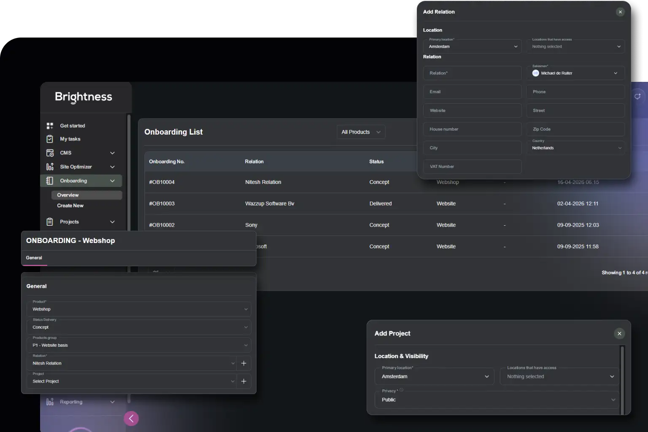Click the VAT Number input field
Image resolution: width=648 pixels, height=432 pixels.
pyautogui.click(x=472, y=167)
